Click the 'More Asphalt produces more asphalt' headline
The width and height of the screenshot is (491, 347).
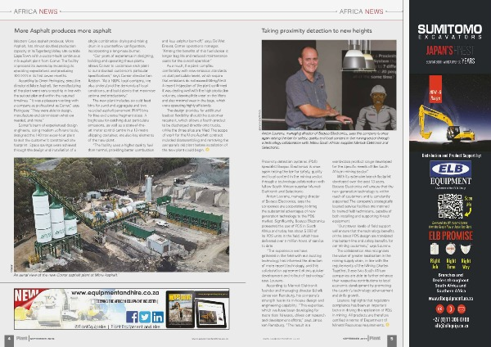coord(63,31)
